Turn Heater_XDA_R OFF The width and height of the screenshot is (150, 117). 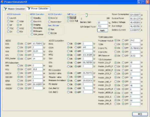123,100
